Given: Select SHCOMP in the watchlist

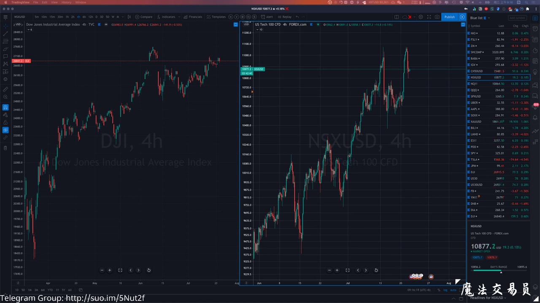Looking at the screenshot, I should click(498, 52).
